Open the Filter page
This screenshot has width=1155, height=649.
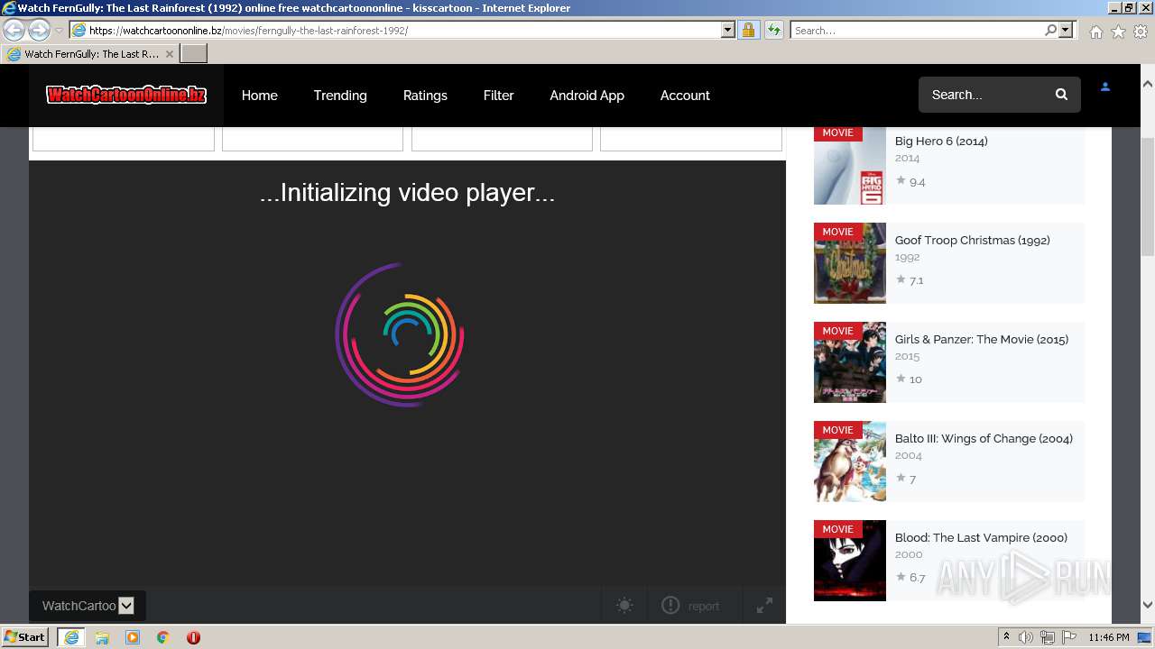point(498,95)
